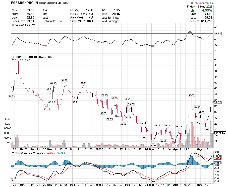Click the +4.99% percent change
Screen dimensions: 226x187
click(x=206, y=10)
